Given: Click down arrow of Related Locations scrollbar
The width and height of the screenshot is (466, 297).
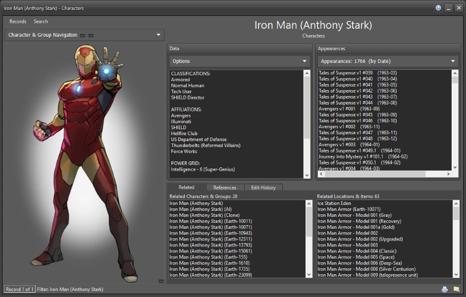Looking at the screenshot, I should (x=456, y=274).
